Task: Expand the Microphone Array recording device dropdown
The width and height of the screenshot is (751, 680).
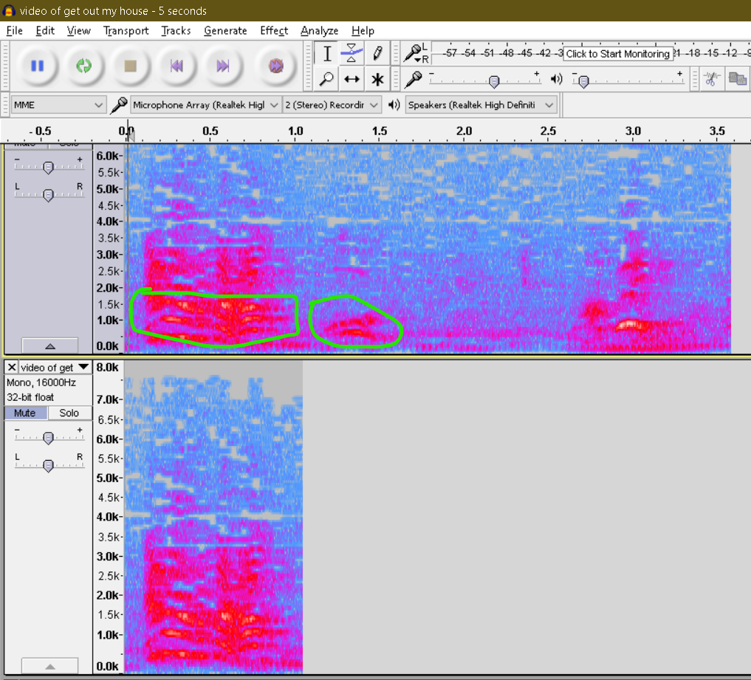Action: [206, 105]
